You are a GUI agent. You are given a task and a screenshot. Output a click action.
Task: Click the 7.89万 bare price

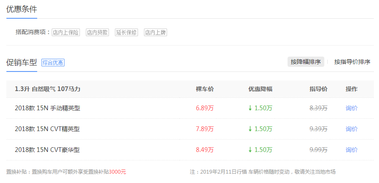click(x=205, y=129)
